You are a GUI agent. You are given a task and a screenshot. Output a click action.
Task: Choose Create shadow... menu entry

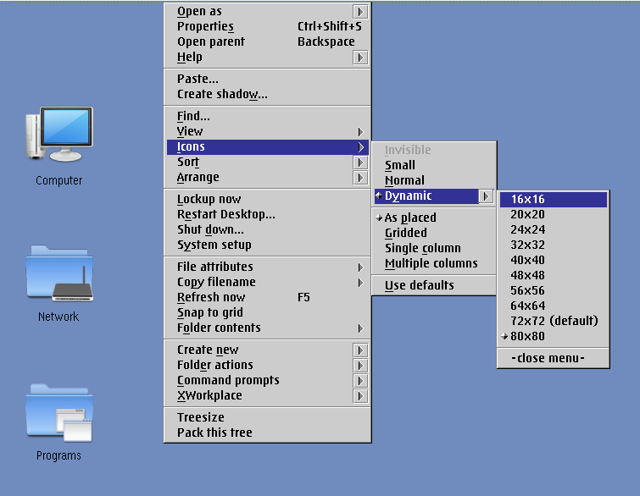[268, 94]
